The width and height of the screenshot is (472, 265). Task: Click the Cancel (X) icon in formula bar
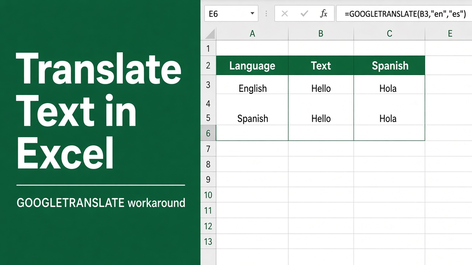tap(284, 14)
